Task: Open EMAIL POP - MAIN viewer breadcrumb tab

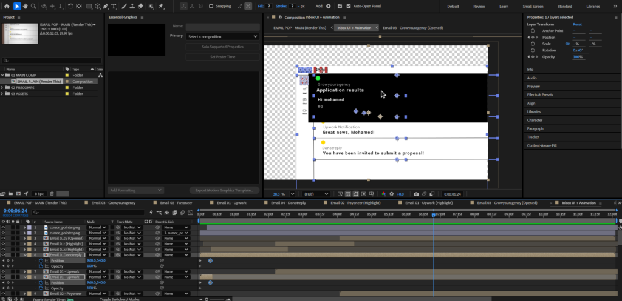Action: (299, 28)
